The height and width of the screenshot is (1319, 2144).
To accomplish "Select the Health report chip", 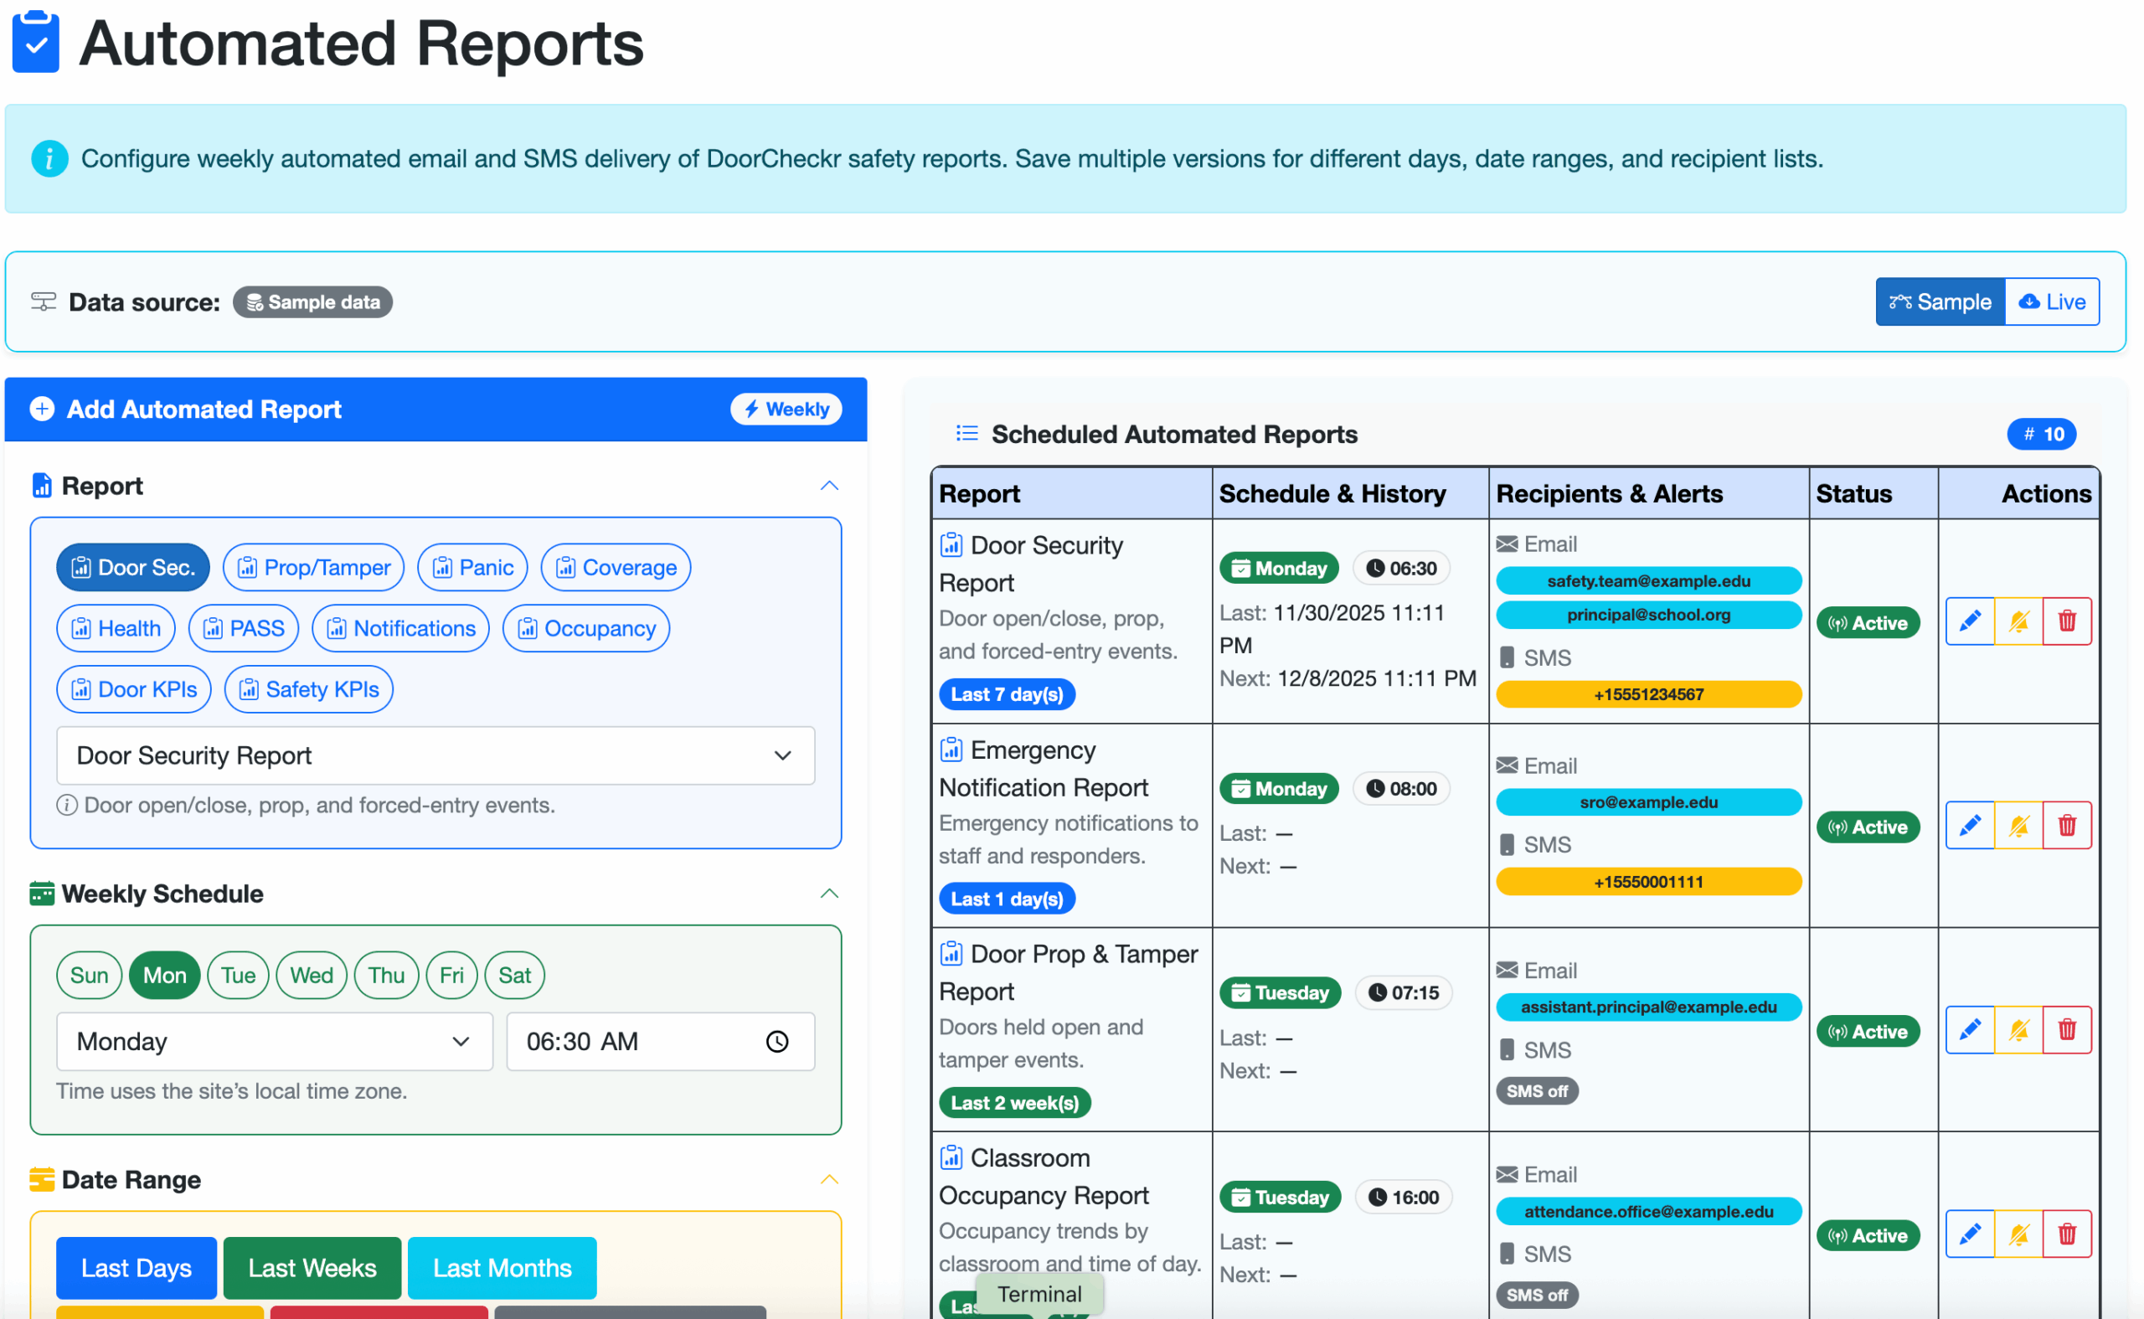I will pyautogui.click(x=116, y=629).
